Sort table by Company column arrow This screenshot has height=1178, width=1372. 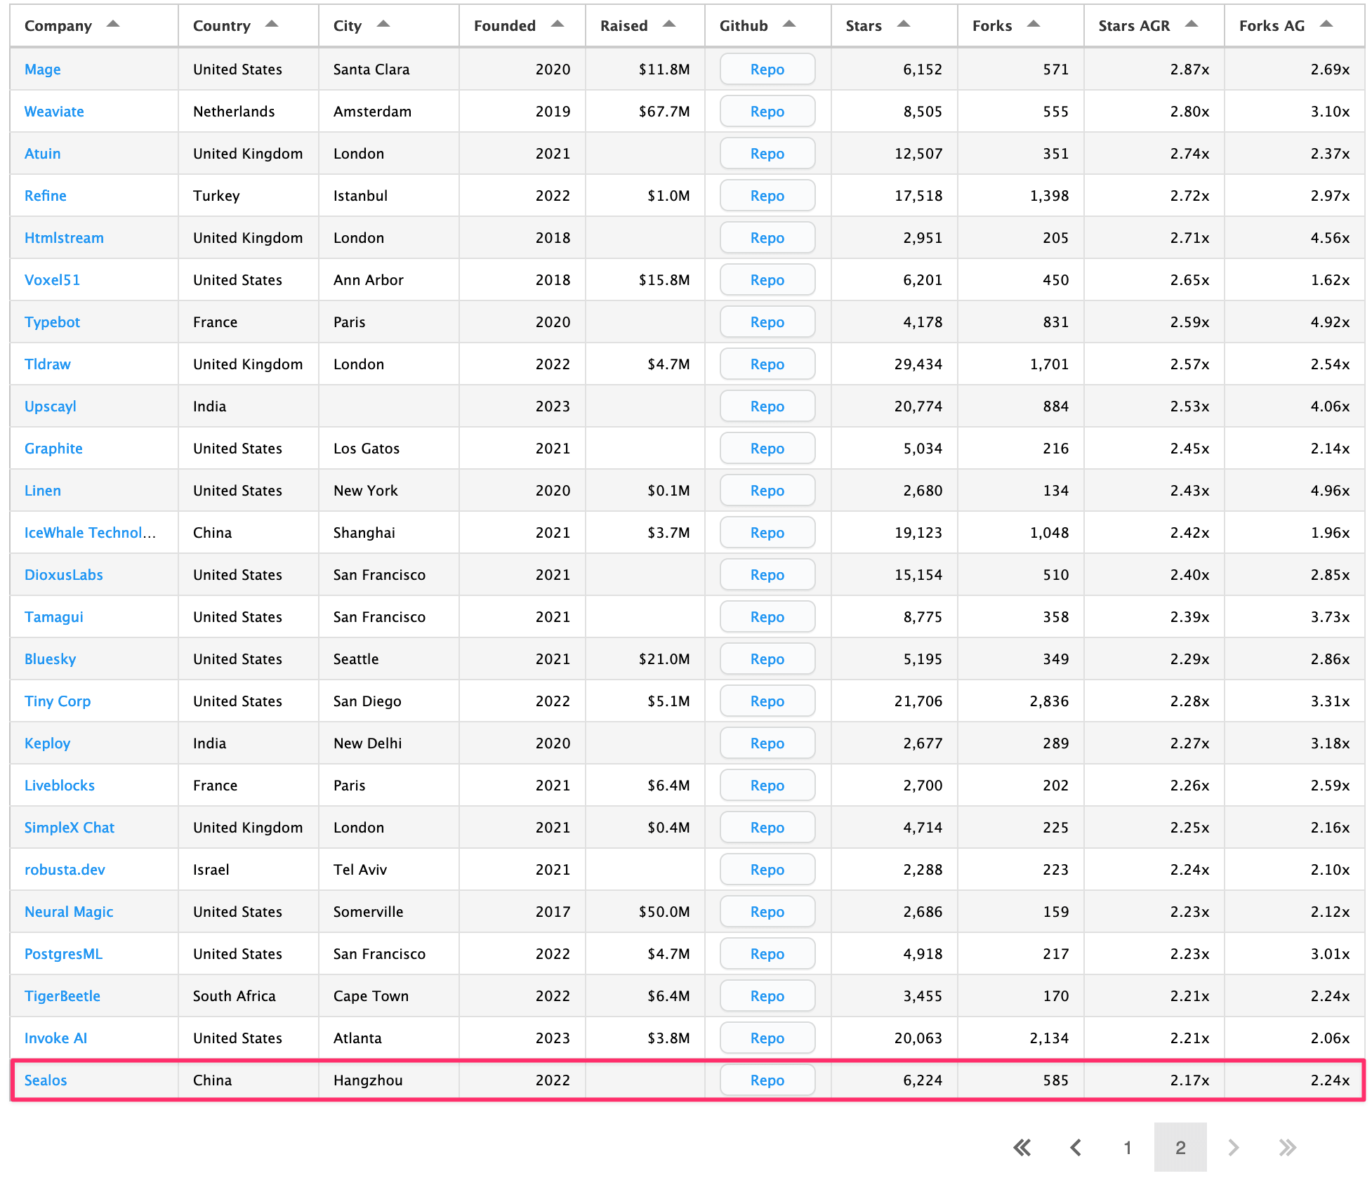coord(112,25)
